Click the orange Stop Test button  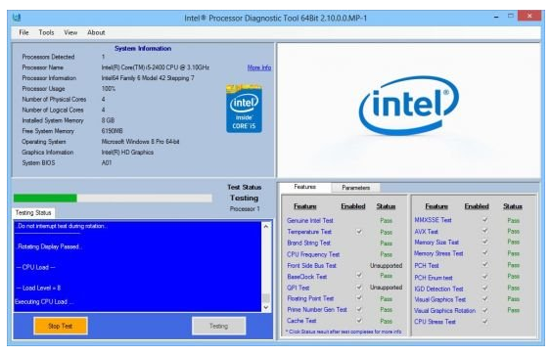click(x=61, y=326)
